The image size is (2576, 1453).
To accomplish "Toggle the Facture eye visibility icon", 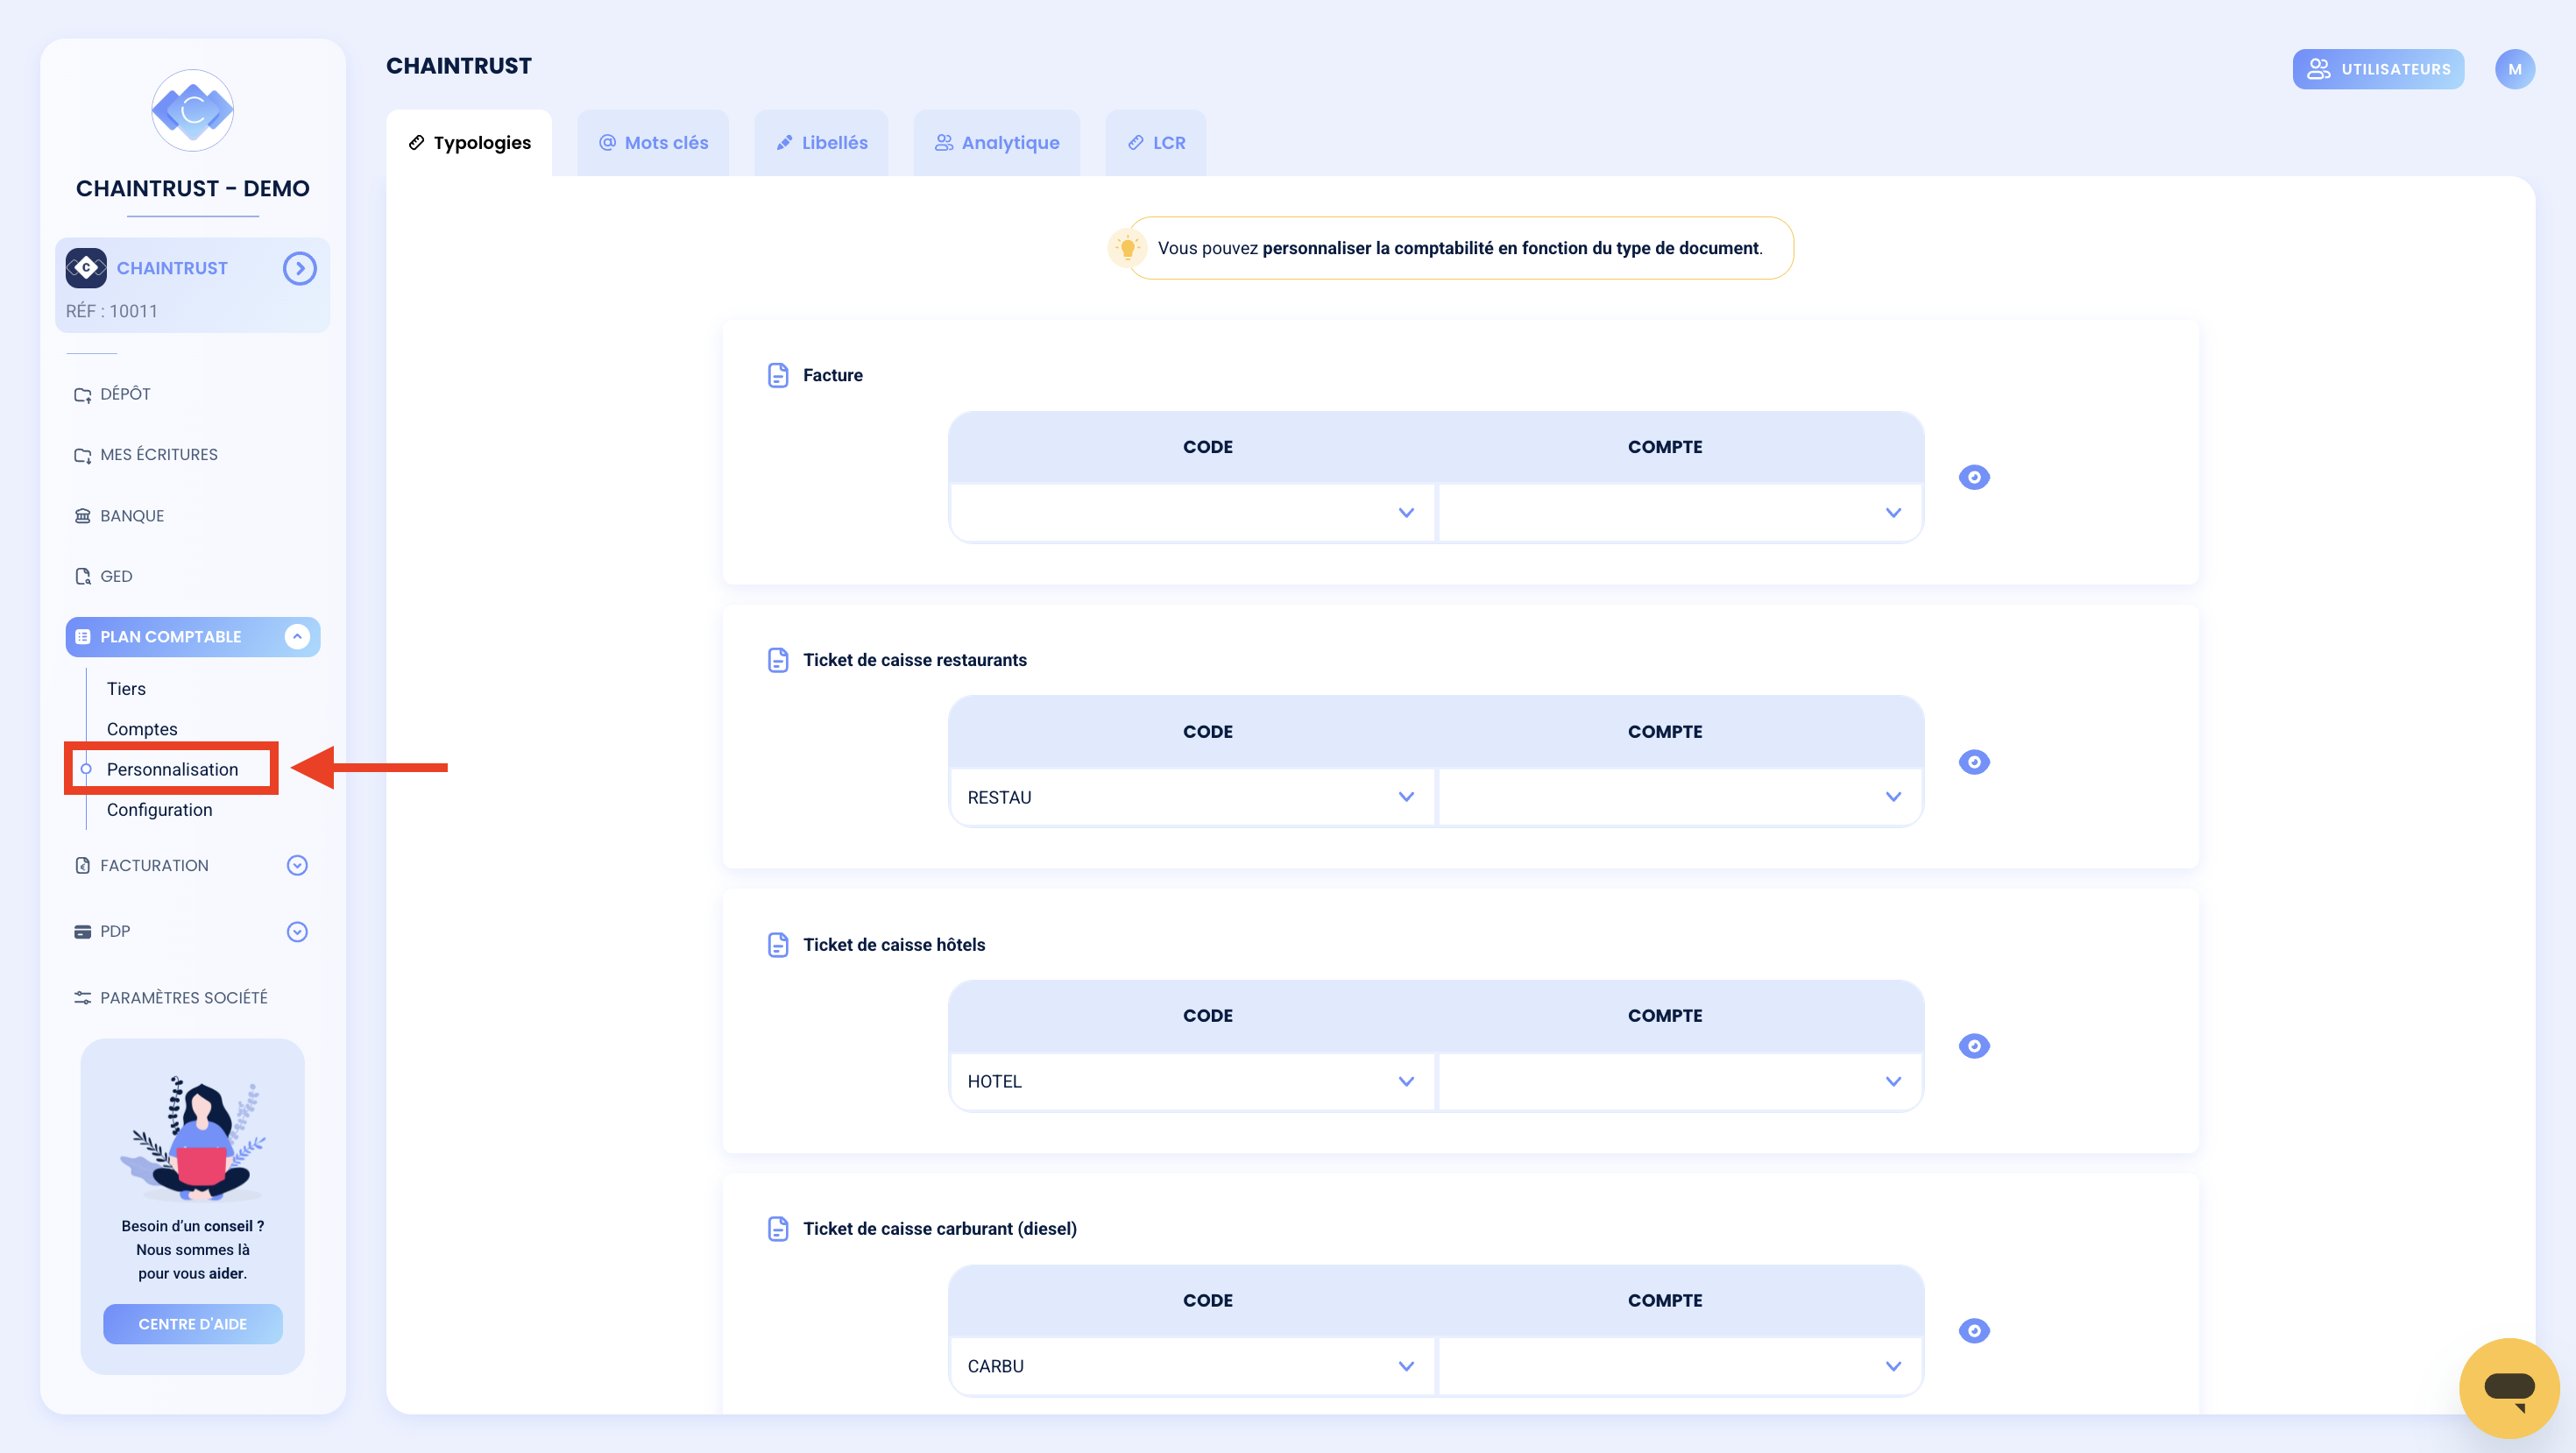I will point(1974,477).
